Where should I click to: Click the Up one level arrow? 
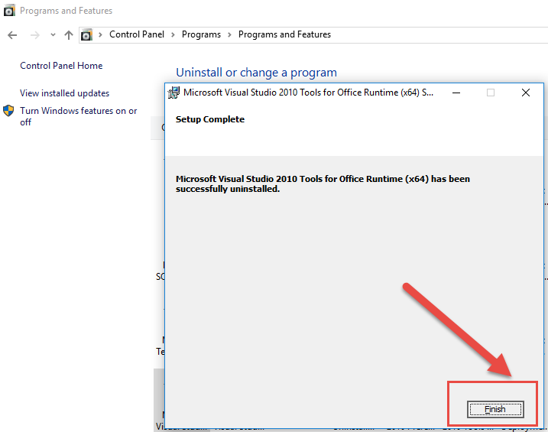pos(69,35)
